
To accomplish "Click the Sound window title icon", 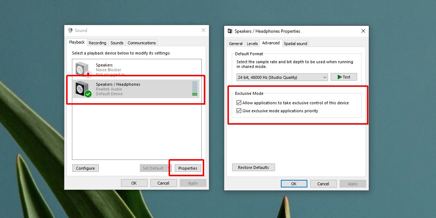I will (x=70, y=31).
